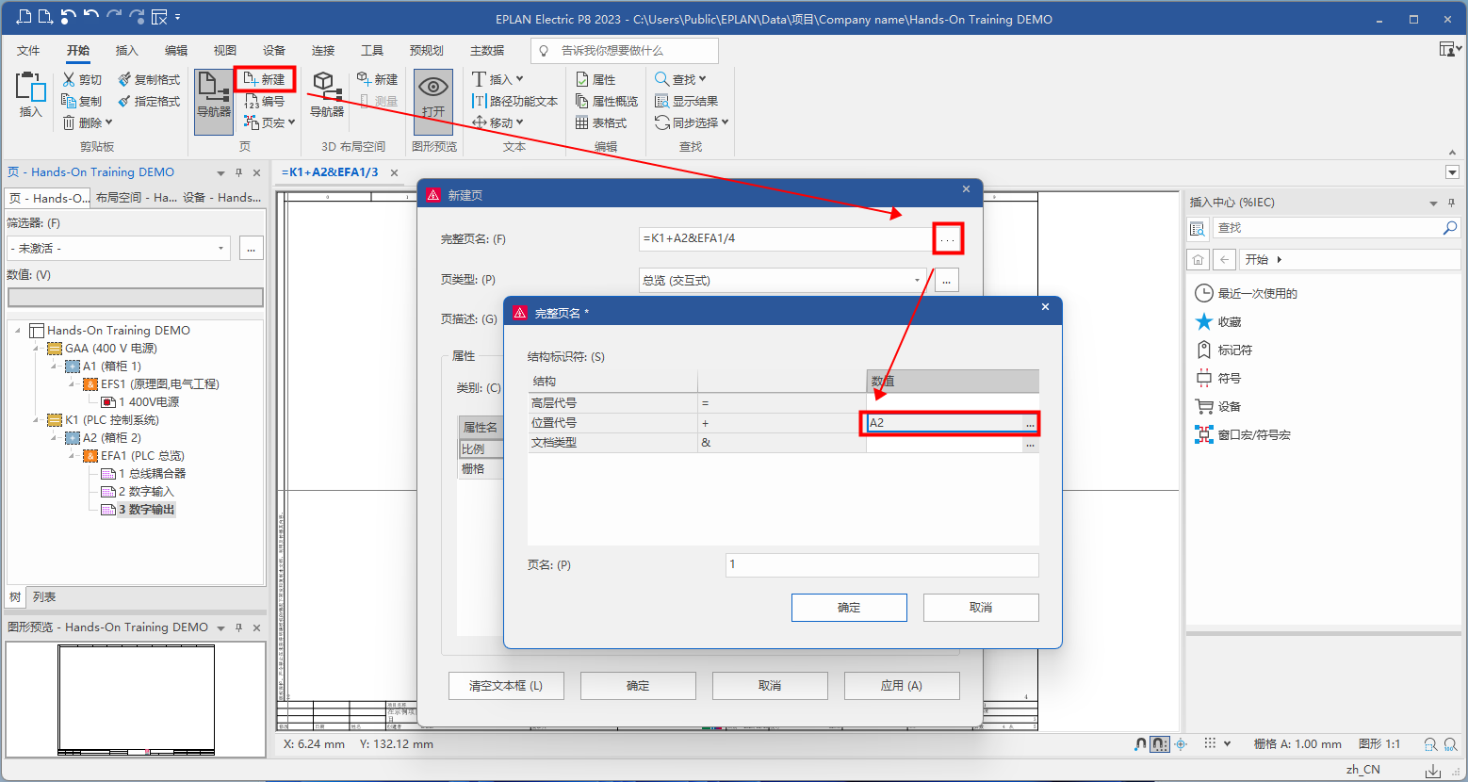Click the zoom window icon in status bar

[1431, 744]
